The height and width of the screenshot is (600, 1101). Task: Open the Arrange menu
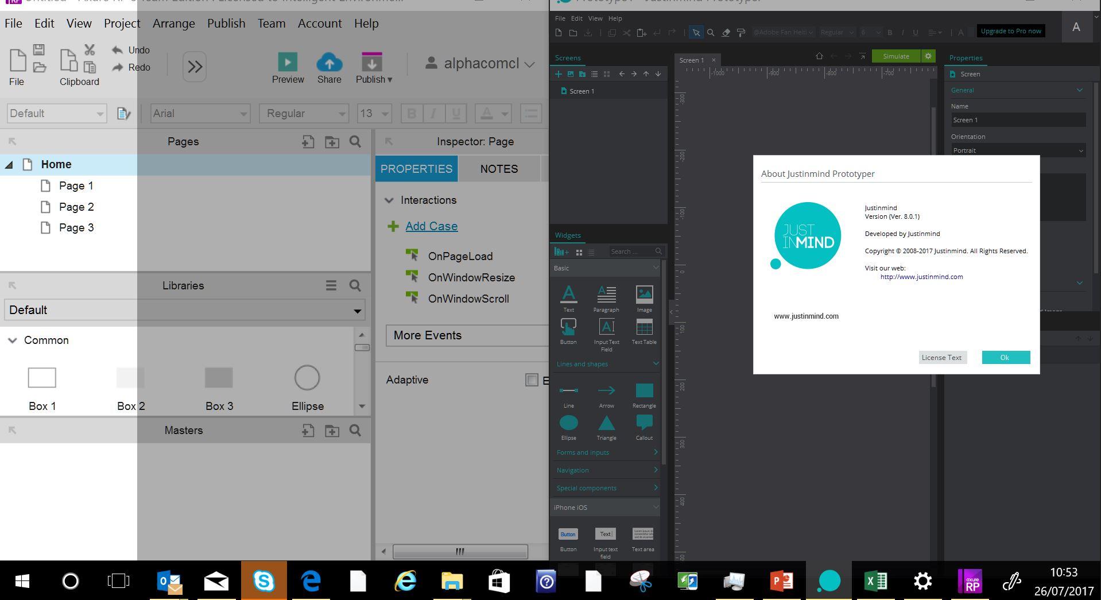(x=173, y=24)
